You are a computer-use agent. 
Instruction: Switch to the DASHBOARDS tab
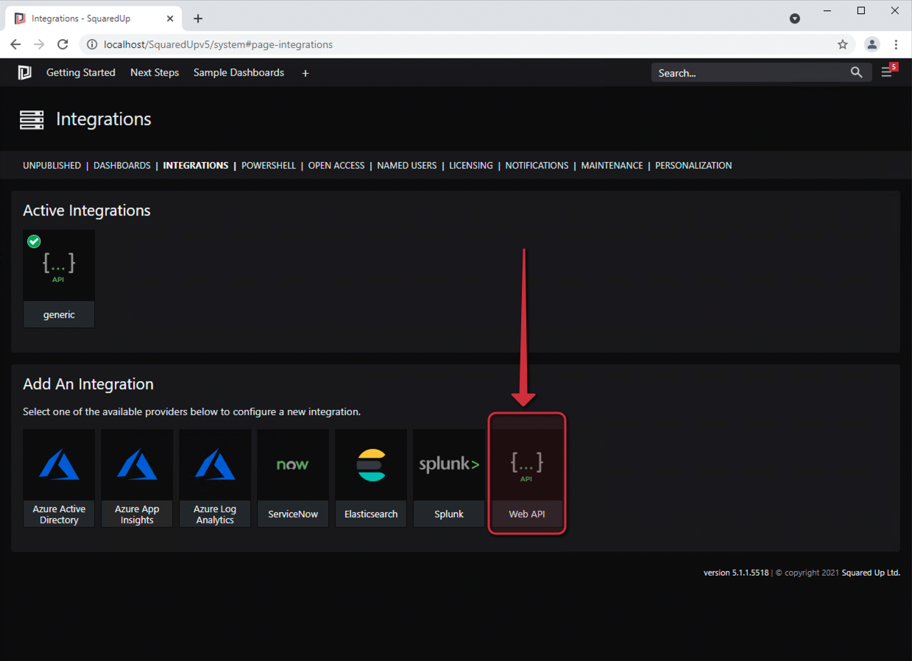pyautogui.click(x=122, y=166)
